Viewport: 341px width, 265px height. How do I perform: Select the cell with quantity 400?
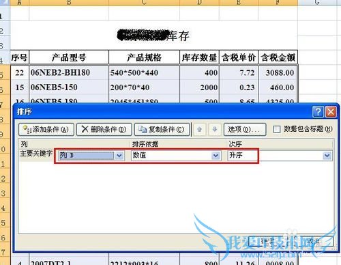click(199, 72)
